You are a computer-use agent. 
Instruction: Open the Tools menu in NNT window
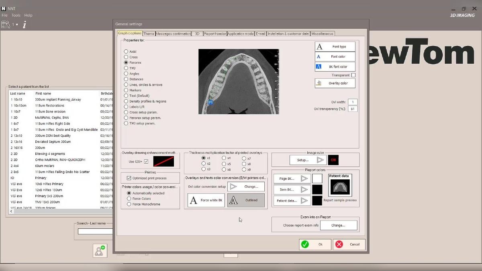coord(16,15)
